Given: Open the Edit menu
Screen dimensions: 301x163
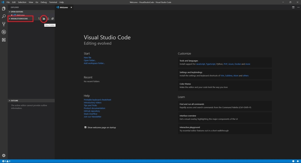Looking at the screenshot, I should (x=14, y=2).
